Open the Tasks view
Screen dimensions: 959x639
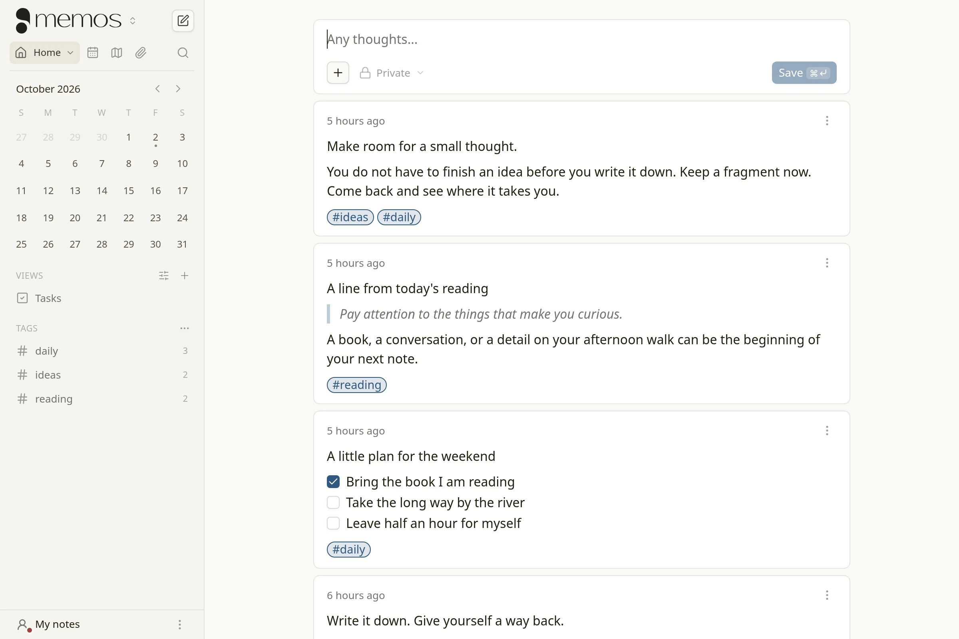coord(102,298)
